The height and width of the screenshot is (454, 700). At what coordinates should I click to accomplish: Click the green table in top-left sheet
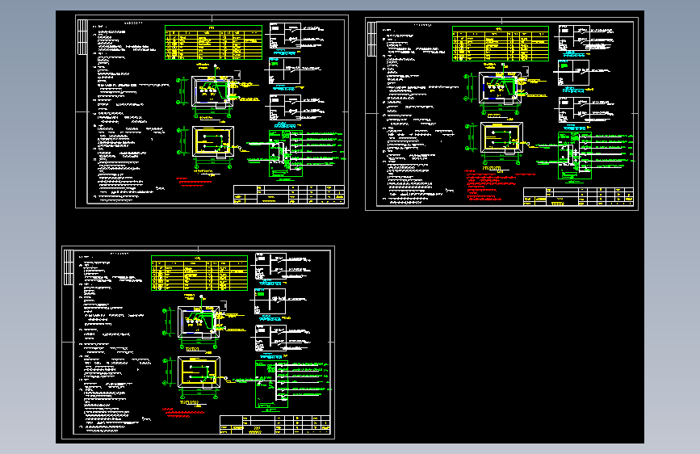pyautogui.click(x=213, y=43)
